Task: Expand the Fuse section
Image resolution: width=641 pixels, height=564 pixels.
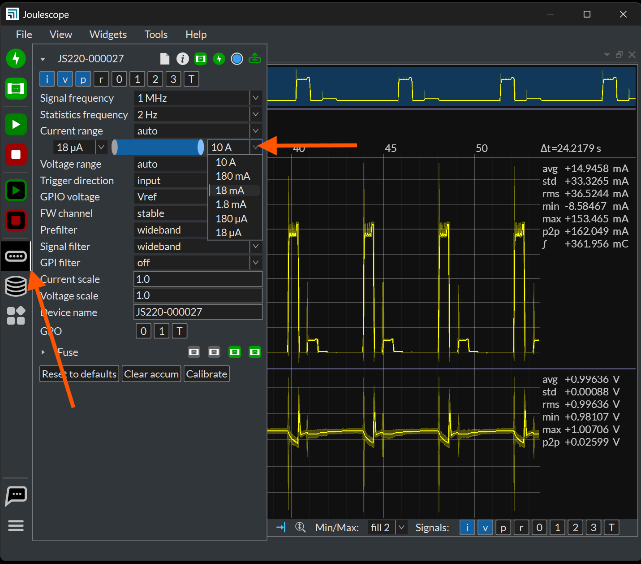Action: pos(43,352)
